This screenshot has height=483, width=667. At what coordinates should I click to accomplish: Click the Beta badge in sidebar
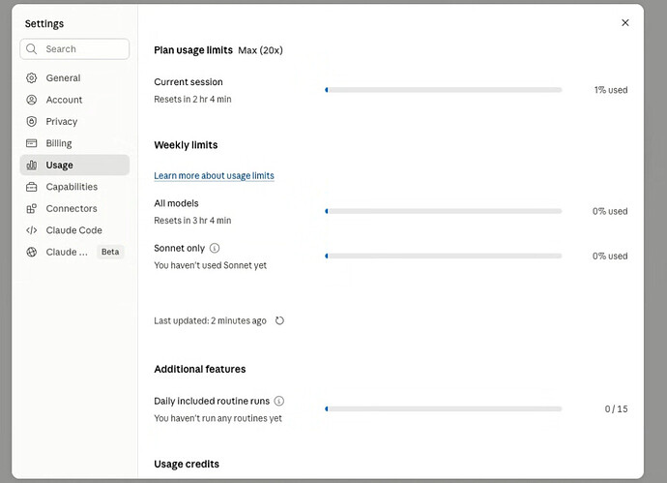tap(110, 252)
